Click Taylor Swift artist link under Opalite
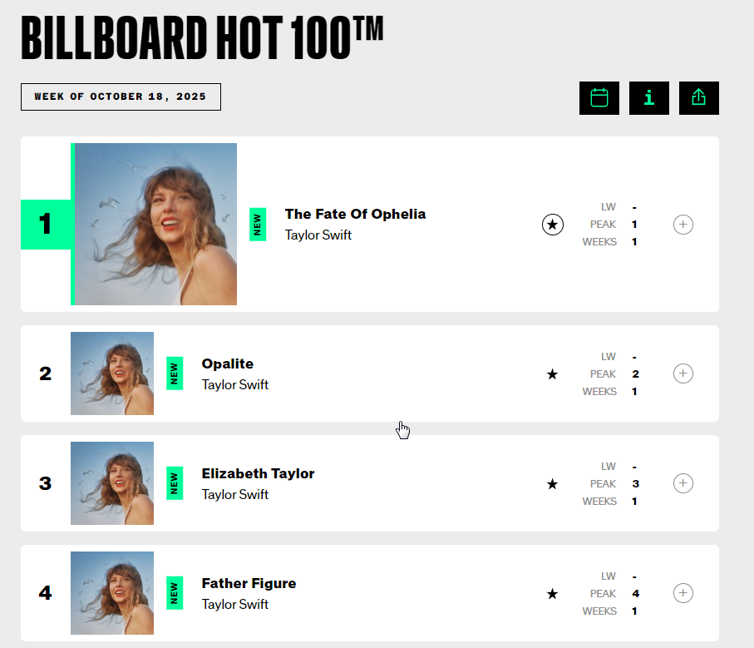This screenshot has height=648, width=754. (x=235, y=384)
